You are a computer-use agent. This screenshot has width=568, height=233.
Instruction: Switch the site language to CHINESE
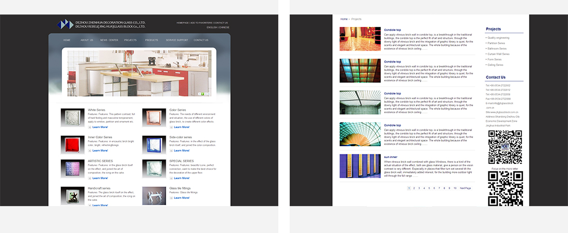[224, 27]
